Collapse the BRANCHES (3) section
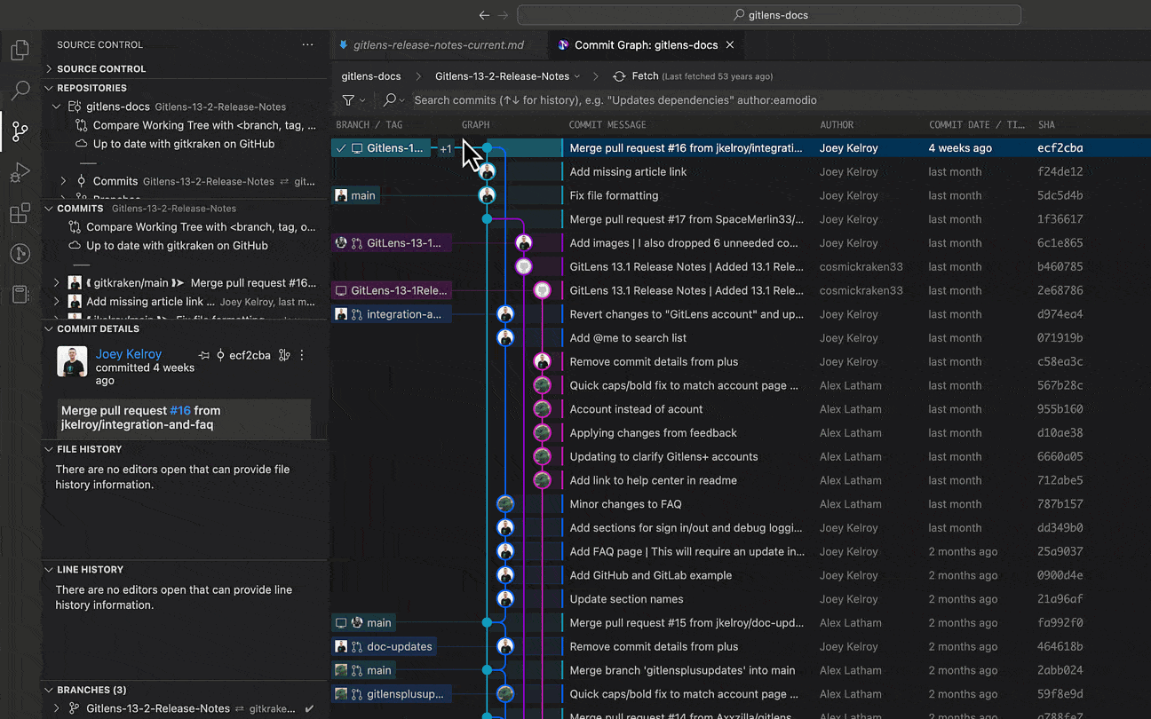The height and width of the screenshot is (719, 1151). tap(49, 690)
